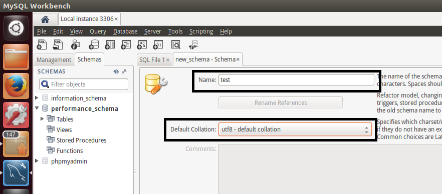
Task: Select the Tables tree item
Action: click(x=65, y=119)
